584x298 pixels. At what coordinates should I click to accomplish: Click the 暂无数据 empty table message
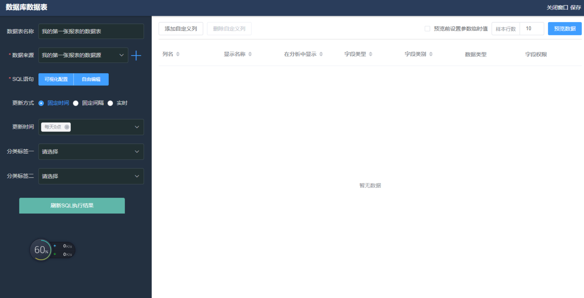pyautogui.click(x=370, y=185)
